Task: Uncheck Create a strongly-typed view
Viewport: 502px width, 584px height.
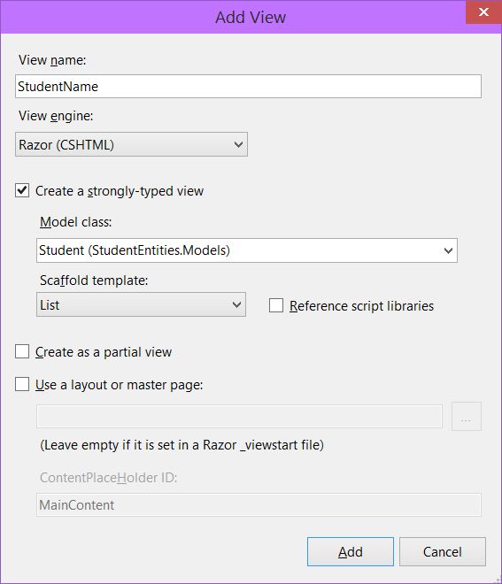Action: coord(22,190)
